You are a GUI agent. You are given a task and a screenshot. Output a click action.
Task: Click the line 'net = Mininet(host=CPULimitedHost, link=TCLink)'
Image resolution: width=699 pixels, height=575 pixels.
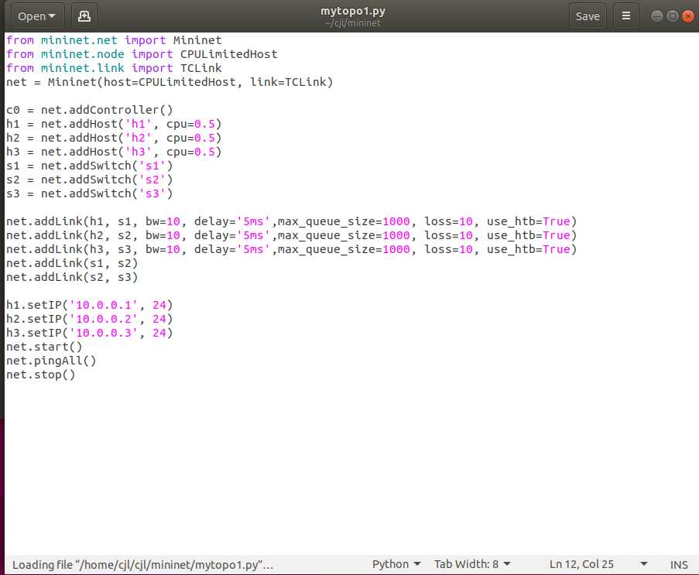click(x=170, y=82)
